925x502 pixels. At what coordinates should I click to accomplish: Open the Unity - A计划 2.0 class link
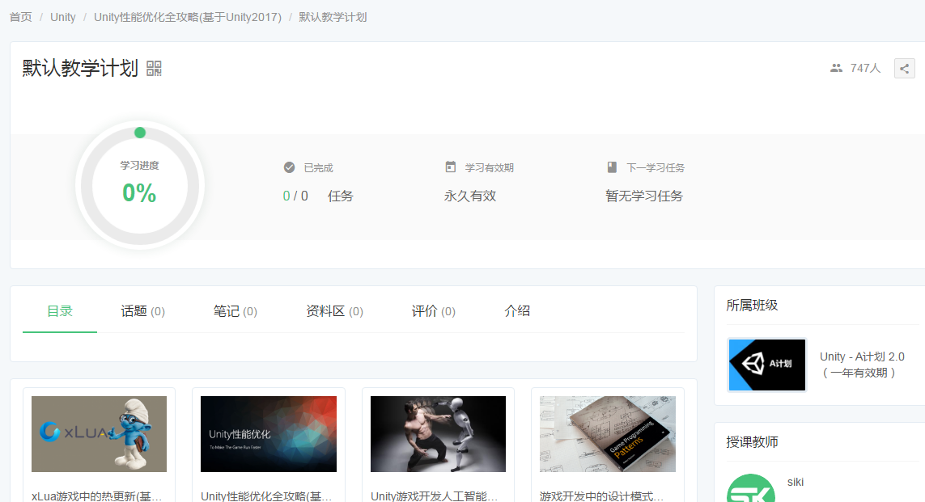[x=862, y=364]
